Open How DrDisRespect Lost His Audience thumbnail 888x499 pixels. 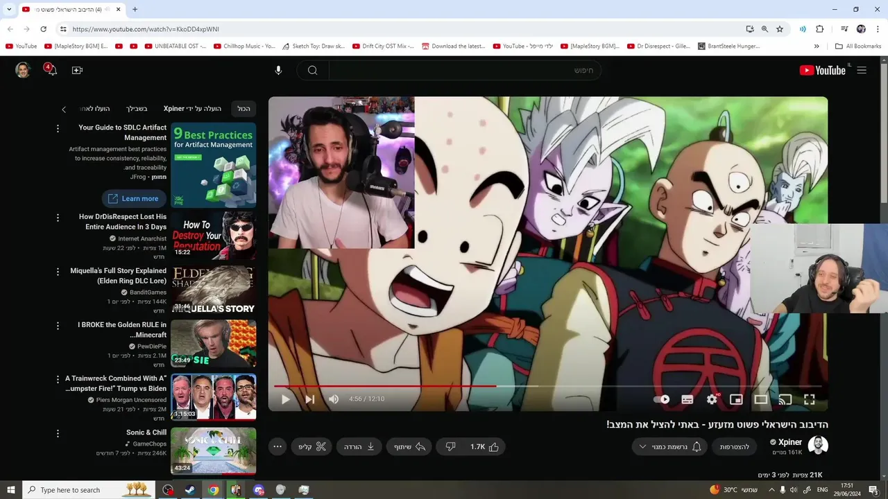(214, 236)
